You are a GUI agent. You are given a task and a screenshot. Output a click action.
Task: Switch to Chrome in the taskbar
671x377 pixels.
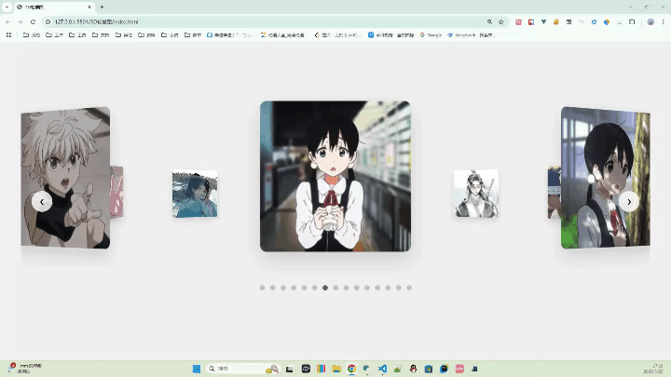351,369
